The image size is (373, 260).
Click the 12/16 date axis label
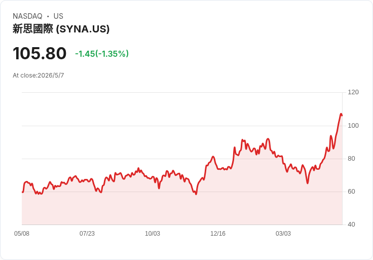click(217, 234)
